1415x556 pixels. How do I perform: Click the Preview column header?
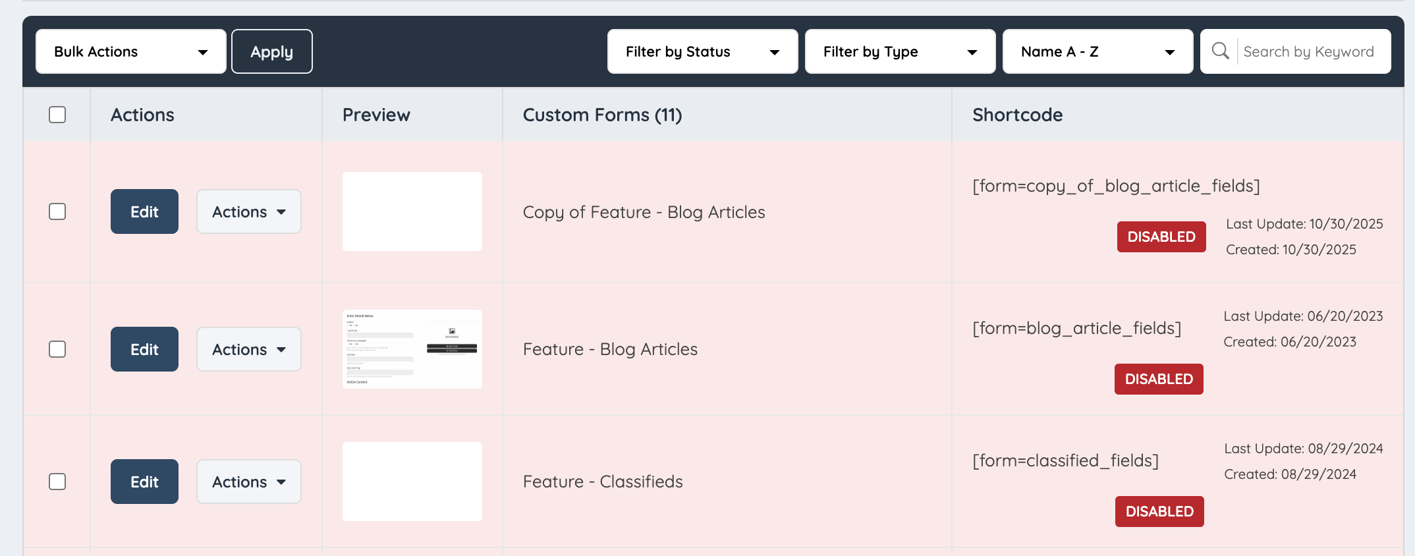point(376,115)
